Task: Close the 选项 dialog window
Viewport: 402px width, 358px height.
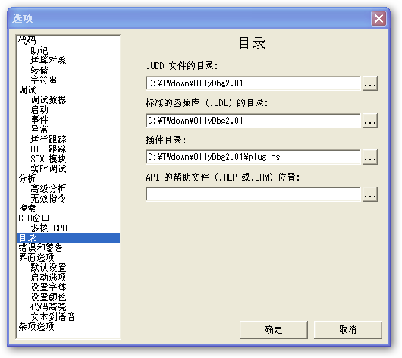Action: coord(378,18)
